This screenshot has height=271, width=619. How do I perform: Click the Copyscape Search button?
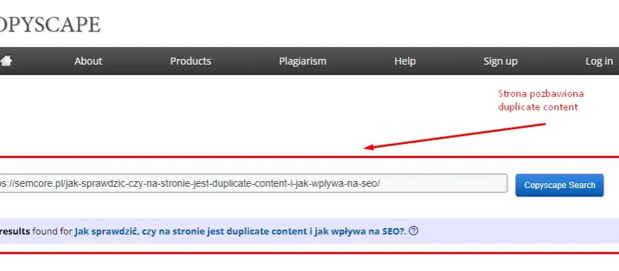[x=559, y=185]
